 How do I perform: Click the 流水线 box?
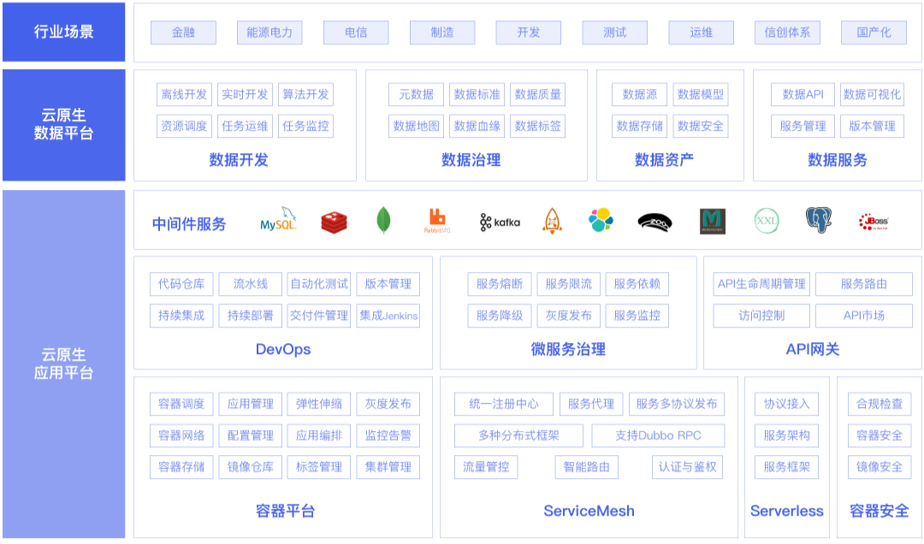251,284
